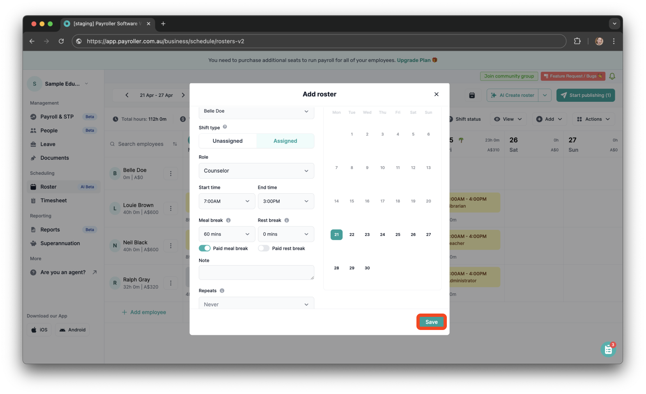Open Reports in the sidebar
Viewport: 646px width, 394px height.
coord(64,230)
